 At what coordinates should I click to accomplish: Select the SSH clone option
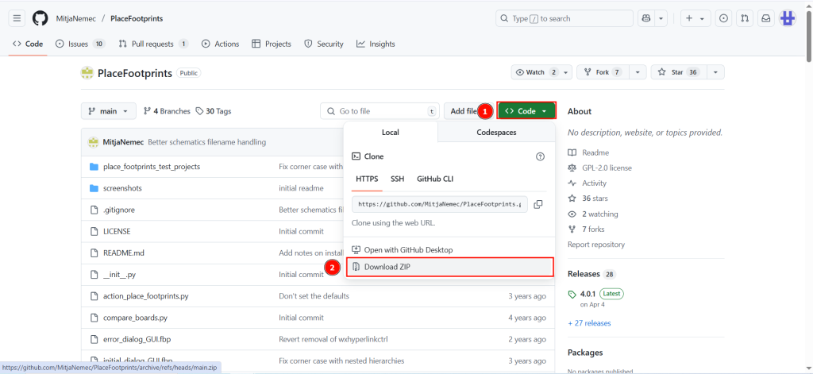398,179
